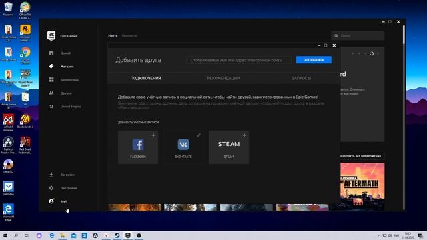This screenshot has width=427, height=240.
Task: Click the Epic Games launcher vertical scrollbar
Action: point(404,35)
